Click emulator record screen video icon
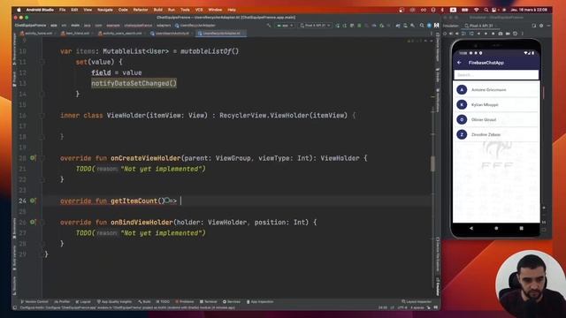The width and height of the screenshot is (566, 318). coord(508,34)
